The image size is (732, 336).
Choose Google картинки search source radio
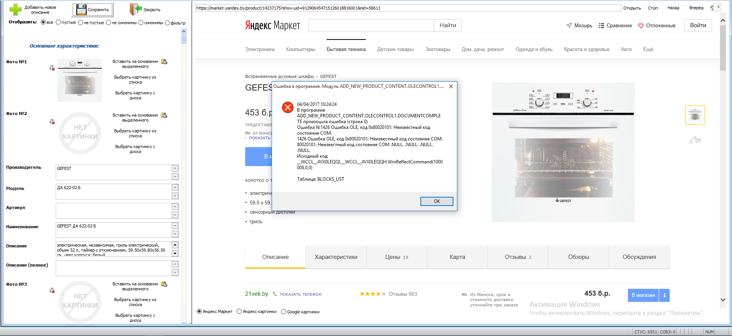[x=284, y=311]
